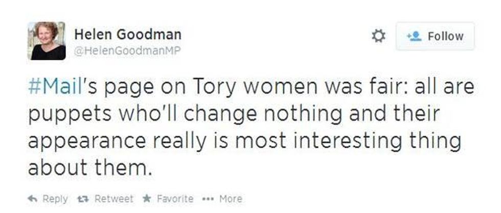This screenshot has width=501, height=213.
Task: Follow Helen Goodman
Action: click(435, 36)
